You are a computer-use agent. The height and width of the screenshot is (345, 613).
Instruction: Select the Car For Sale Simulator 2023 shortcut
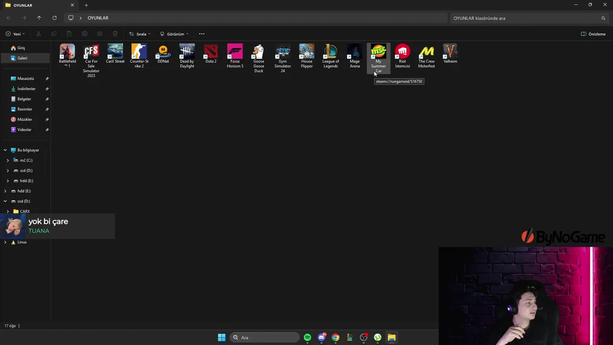click(91, 61)
